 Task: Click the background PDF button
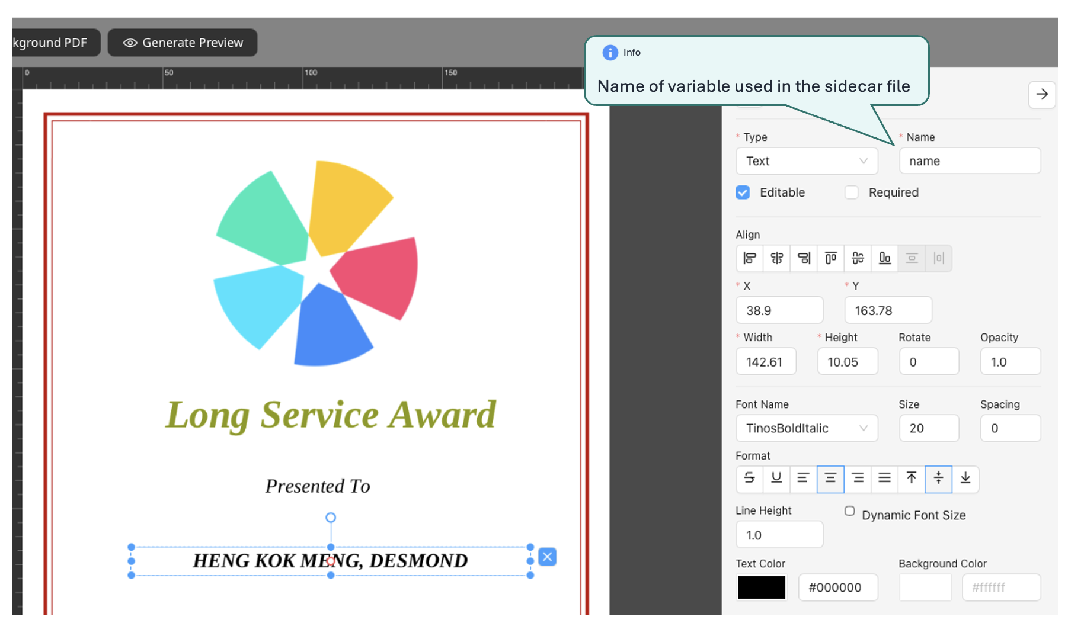click(x=55, y=43)
